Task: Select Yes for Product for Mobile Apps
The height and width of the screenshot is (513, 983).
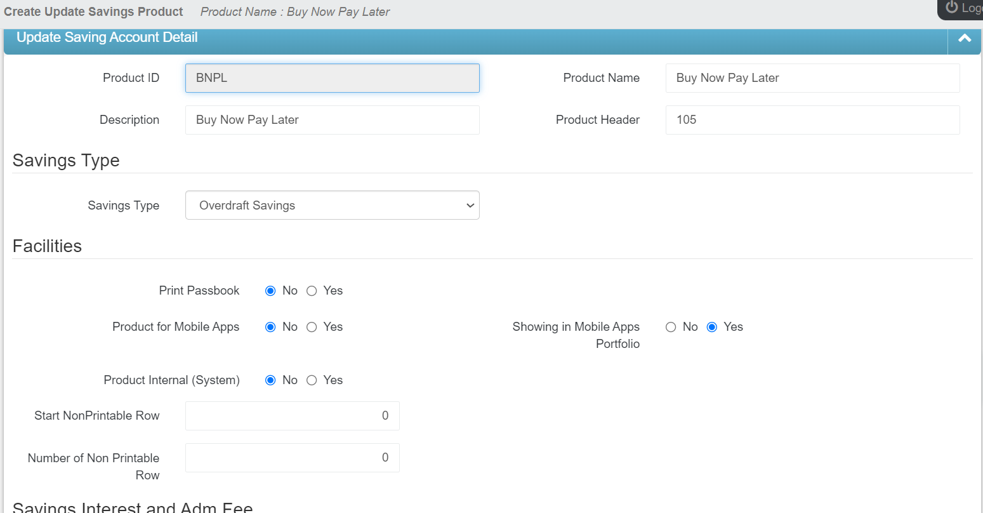Action: pos(312,327)
